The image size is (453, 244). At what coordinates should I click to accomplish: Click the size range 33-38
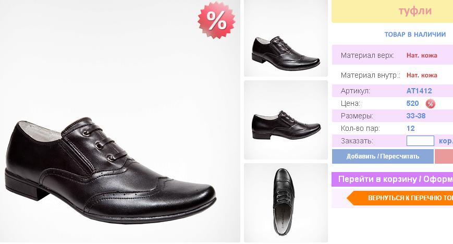[x=416, y=116]
